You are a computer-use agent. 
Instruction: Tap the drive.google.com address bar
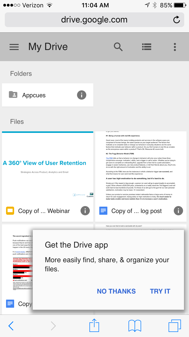pos(94,20)
